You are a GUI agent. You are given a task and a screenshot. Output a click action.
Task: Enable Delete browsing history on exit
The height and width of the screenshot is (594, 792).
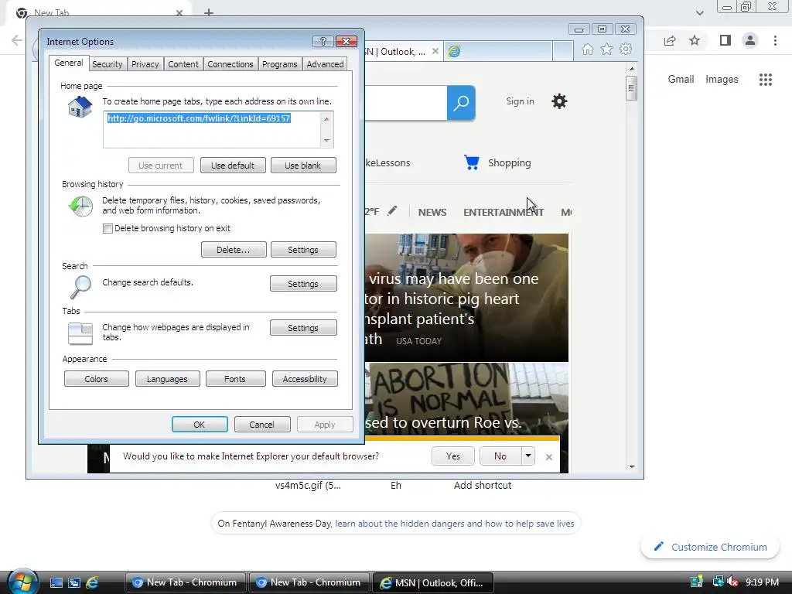(x=108, y=228)
